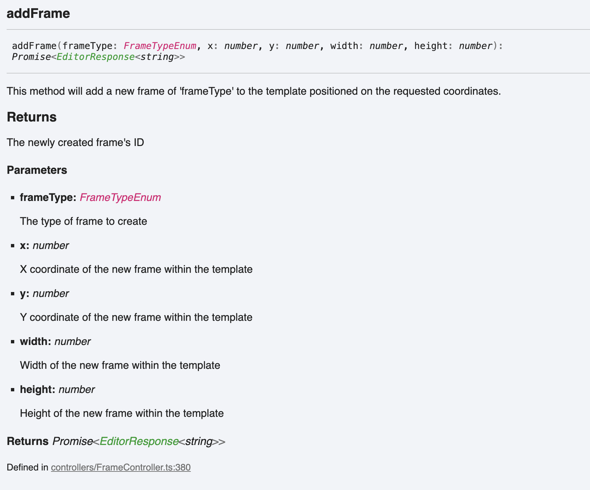The image size is (590, 490).
Task: Click 'The newly created frame's ID' text
Action: (x=75, y=142)
